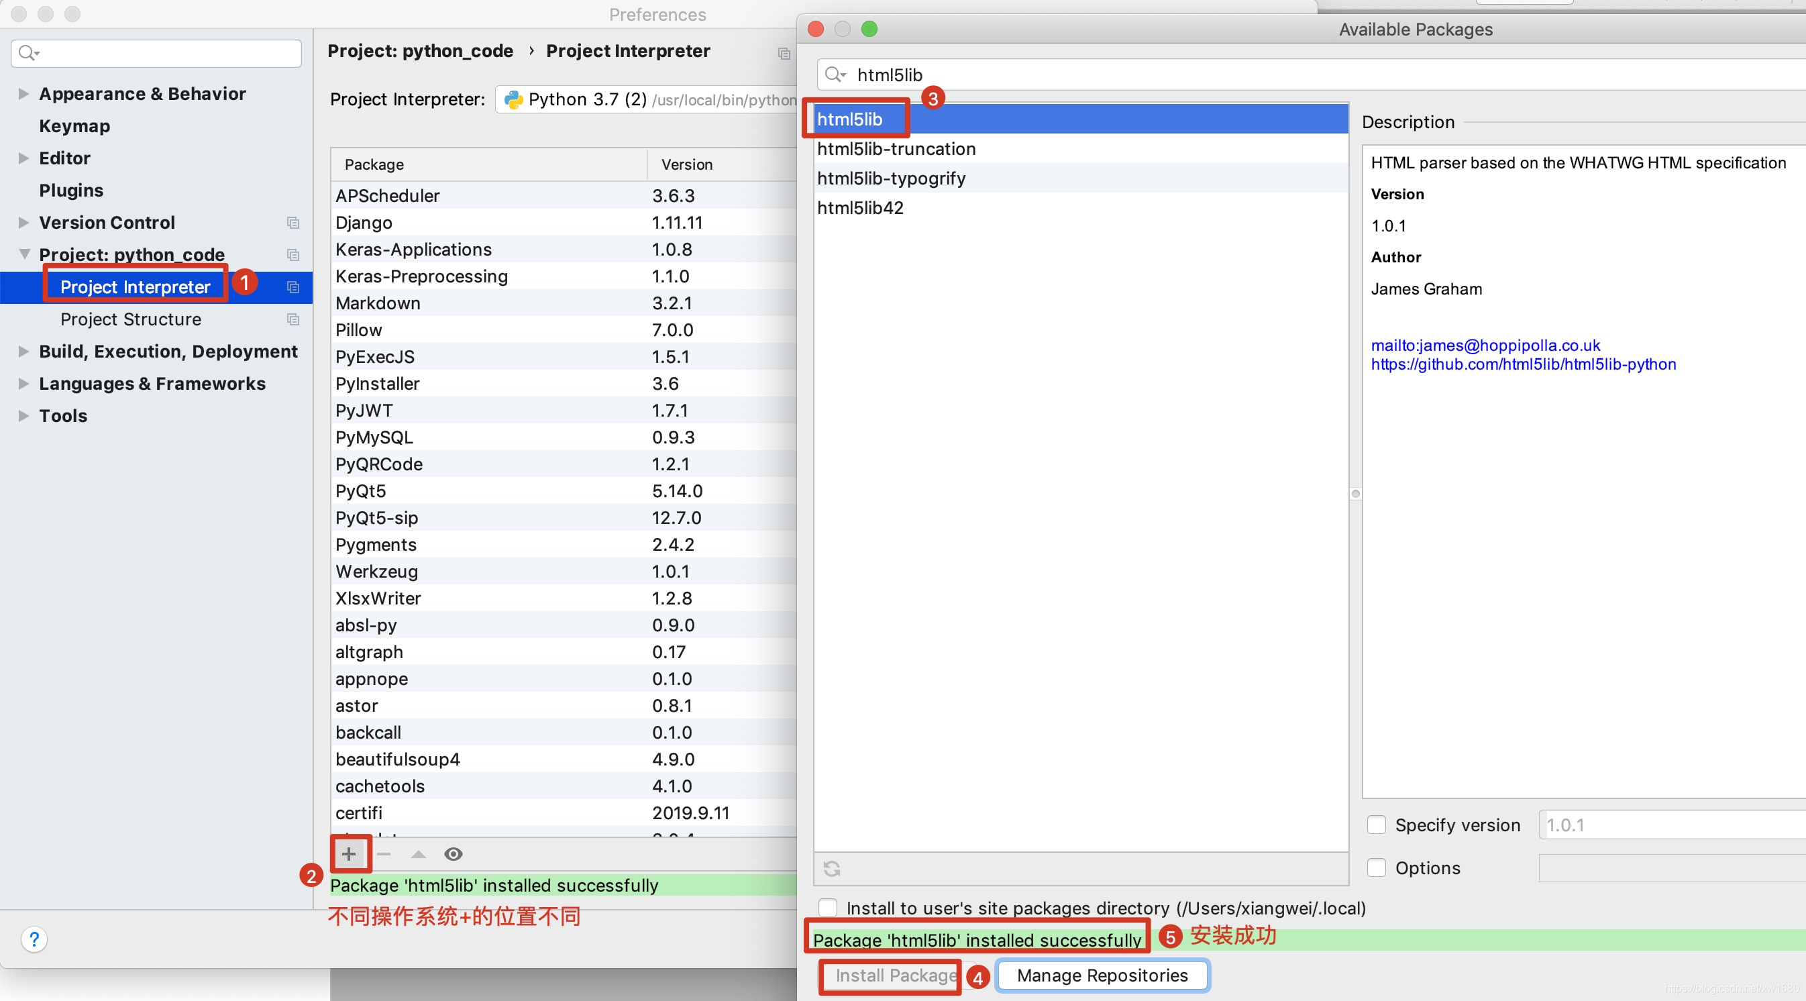Click Project: python_code in the breadcrumb
Screen dimensions: 1806x1001
tap(420, 51)
